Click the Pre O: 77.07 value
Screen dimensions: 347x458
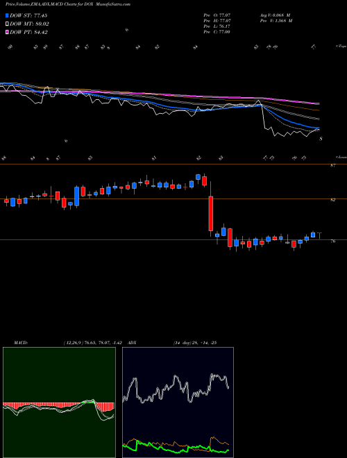click(217, 15)
